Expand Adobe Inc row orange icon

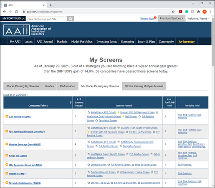[x=7, y=155]
